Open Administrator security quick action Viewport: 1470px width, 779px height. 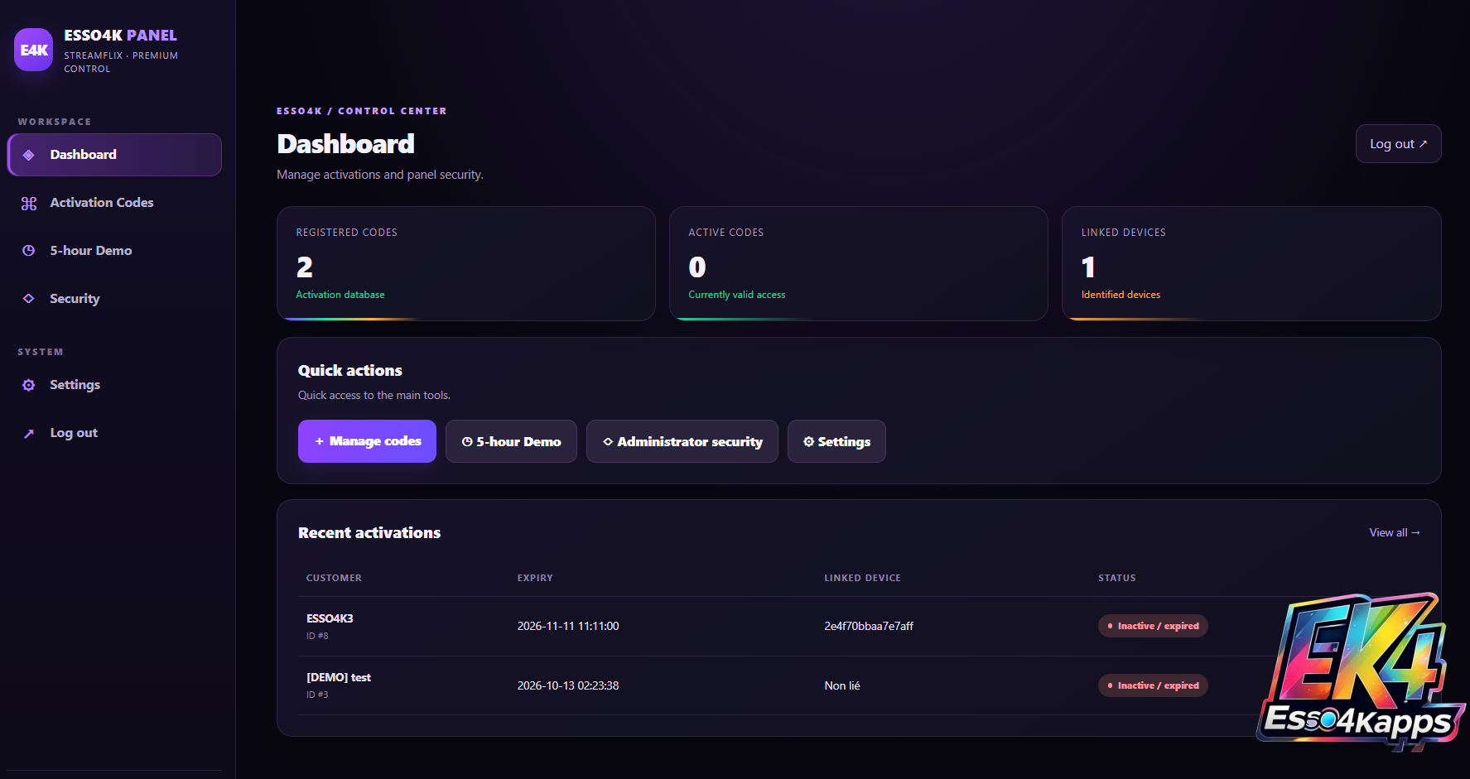click(x=682, y=441)
